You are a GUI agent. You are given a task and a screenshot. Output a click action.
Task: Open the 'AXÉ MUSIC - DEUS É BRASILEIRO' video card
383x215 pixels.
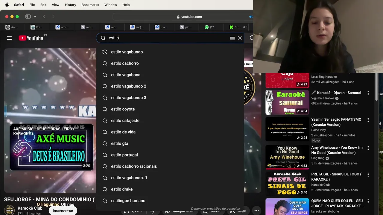click(x=52, y=147)
